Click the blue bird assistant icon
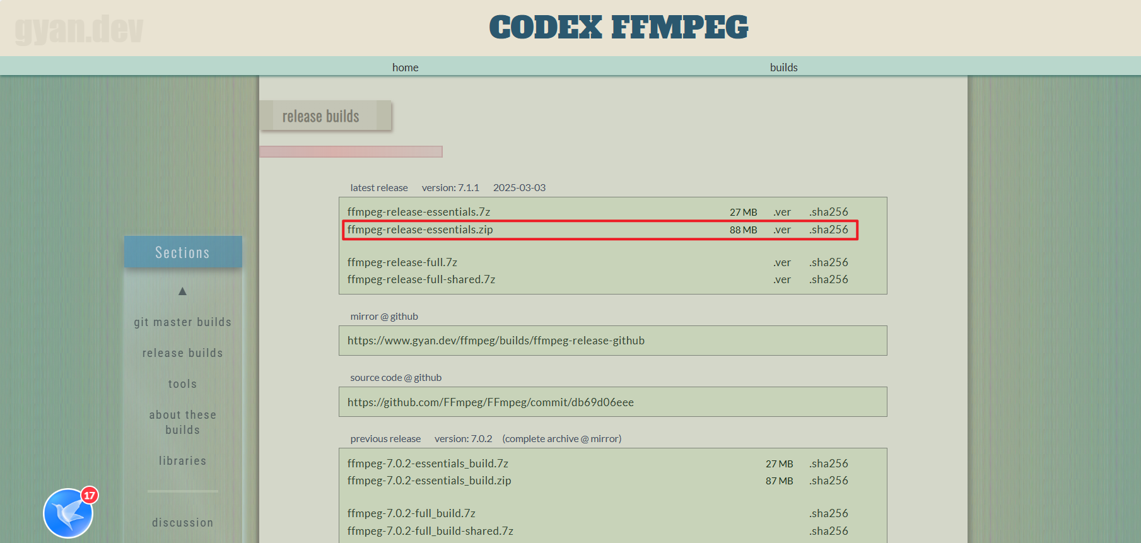This screenshot has height=543, width=1141. pos(68,513)
